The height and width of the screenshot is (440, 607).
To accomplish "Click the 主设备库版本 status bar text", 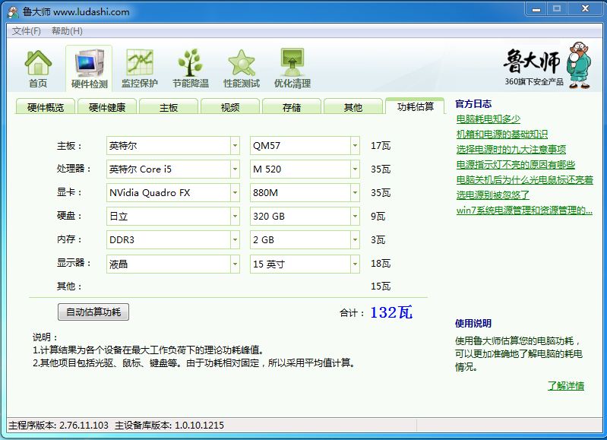I will point(169,426).
